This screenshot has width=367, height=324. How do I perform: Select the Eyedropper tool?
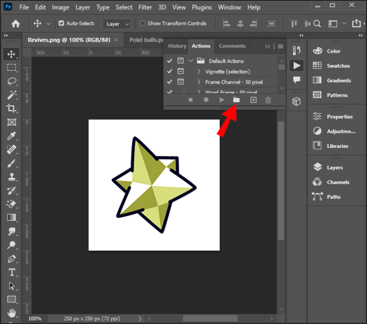tap(12, 136)
